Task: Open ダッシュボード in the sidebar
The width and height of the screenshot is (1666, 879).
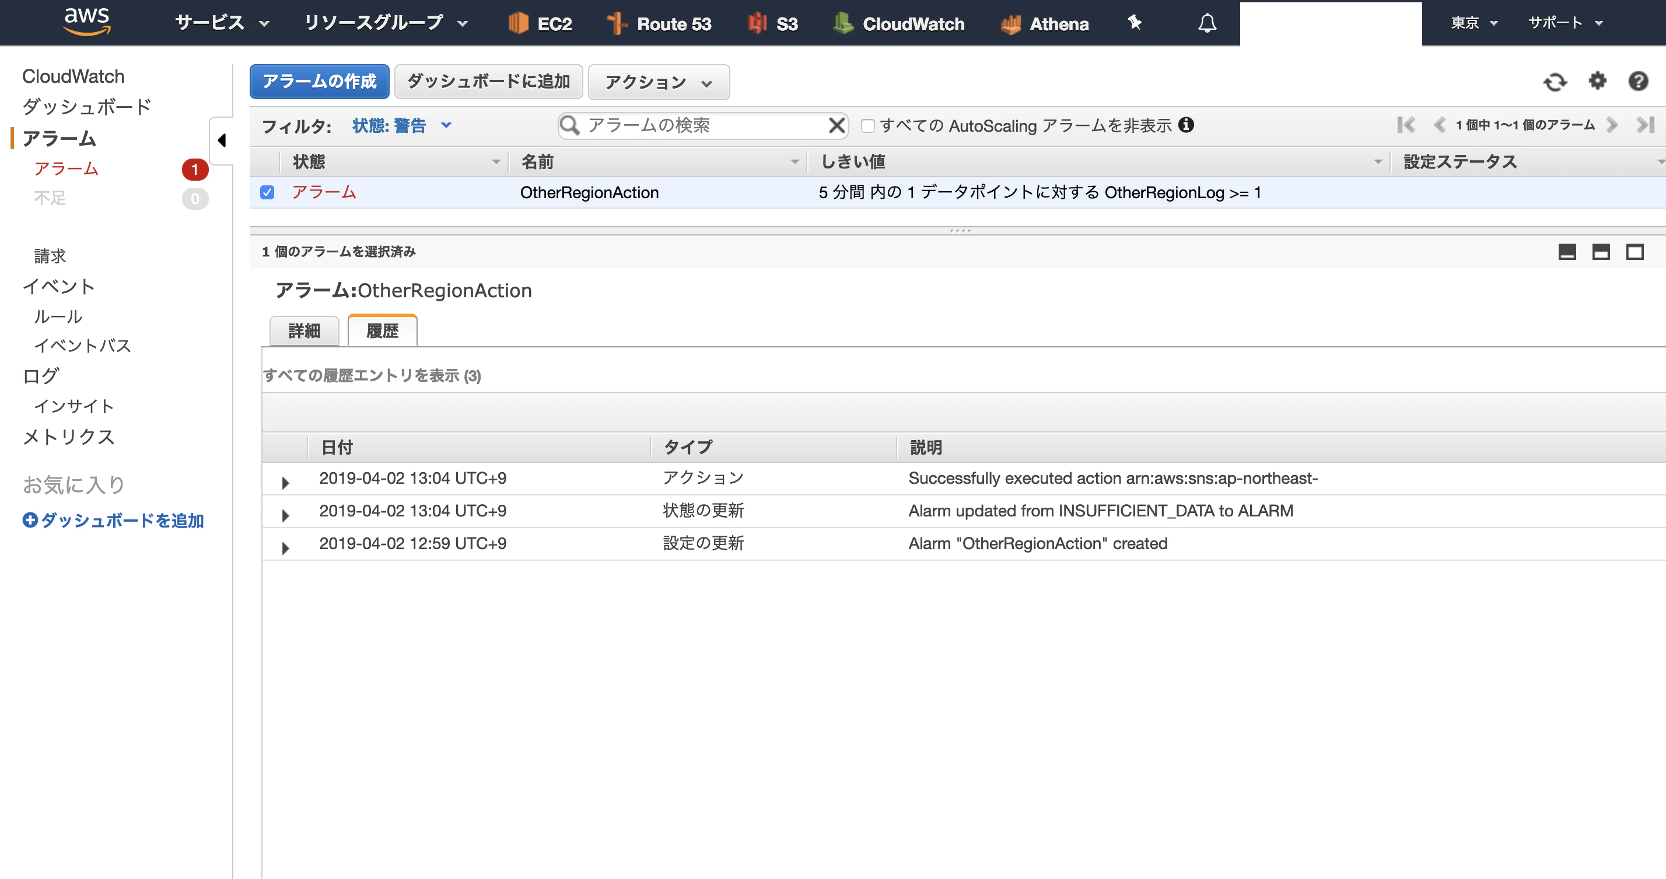Action: 87,107
